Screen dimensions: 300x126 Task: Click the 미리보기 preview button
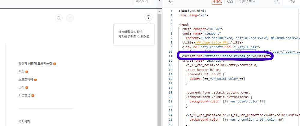(x=142, y=2)
